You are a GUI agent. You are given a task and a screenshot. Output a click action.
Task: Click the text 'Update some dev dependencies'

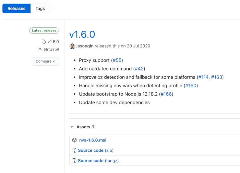114,103
